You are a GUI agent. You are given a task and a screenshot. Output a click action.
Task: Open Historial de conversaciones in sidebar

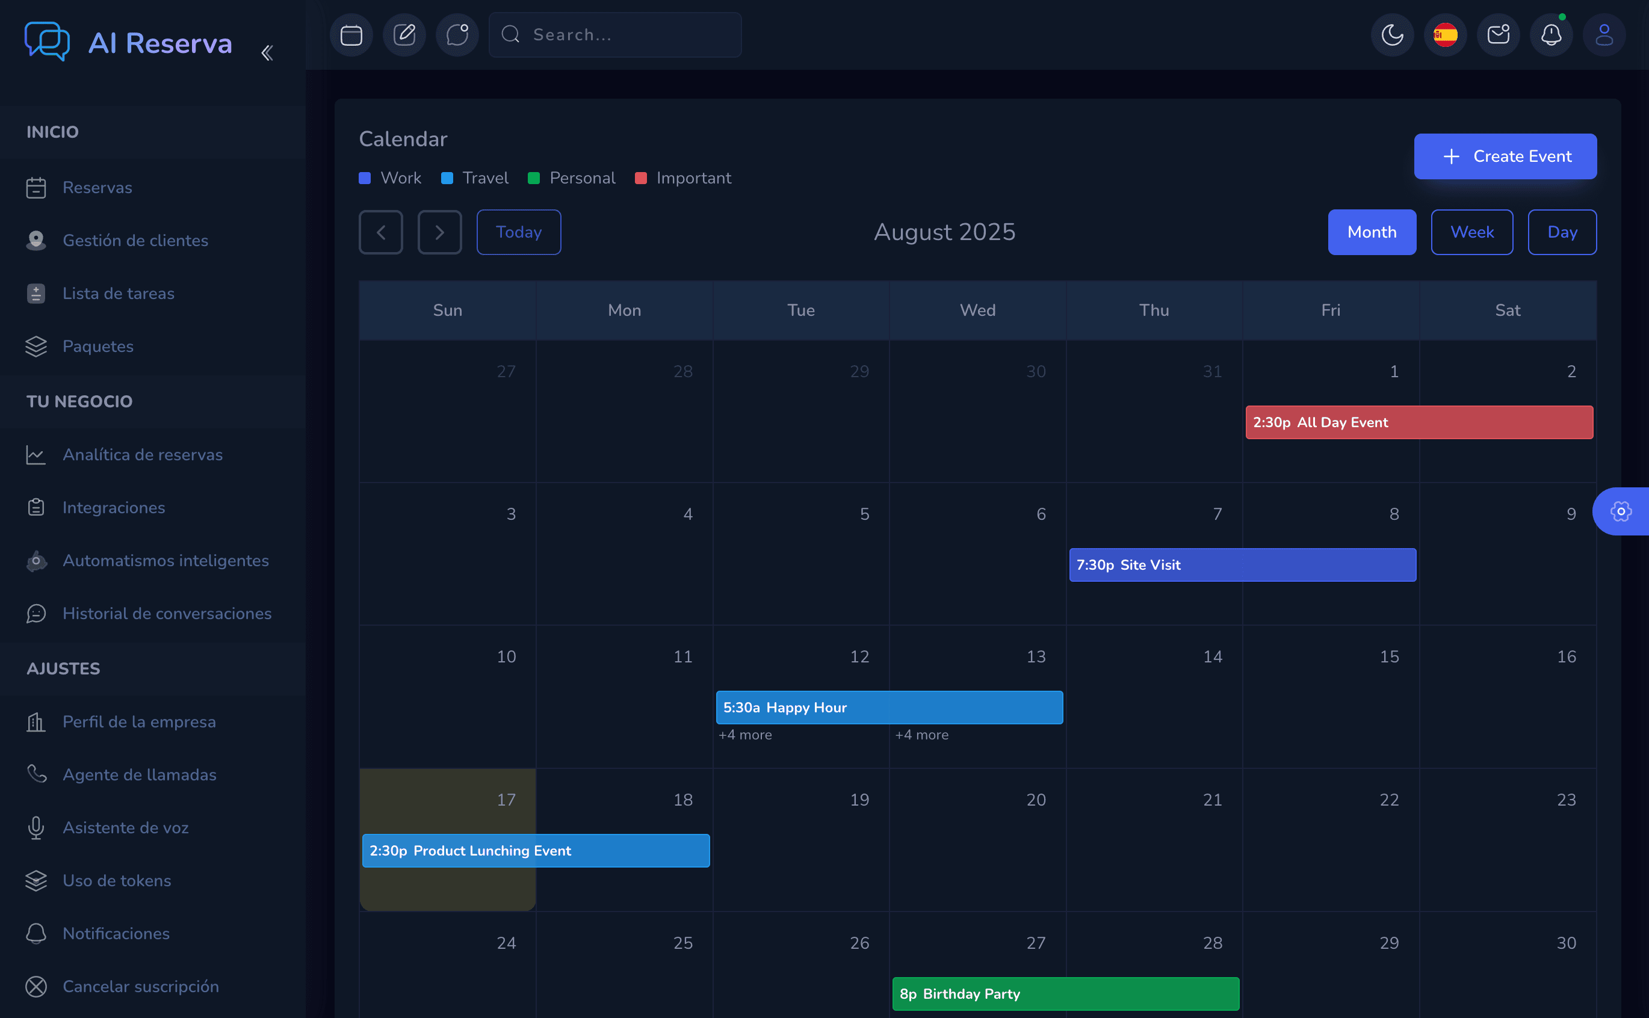click(x=166, y=613)
